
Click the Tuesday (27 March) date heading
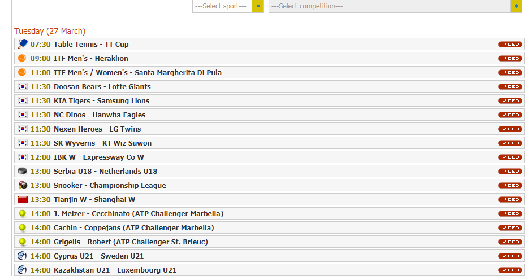tap(50, 31)
